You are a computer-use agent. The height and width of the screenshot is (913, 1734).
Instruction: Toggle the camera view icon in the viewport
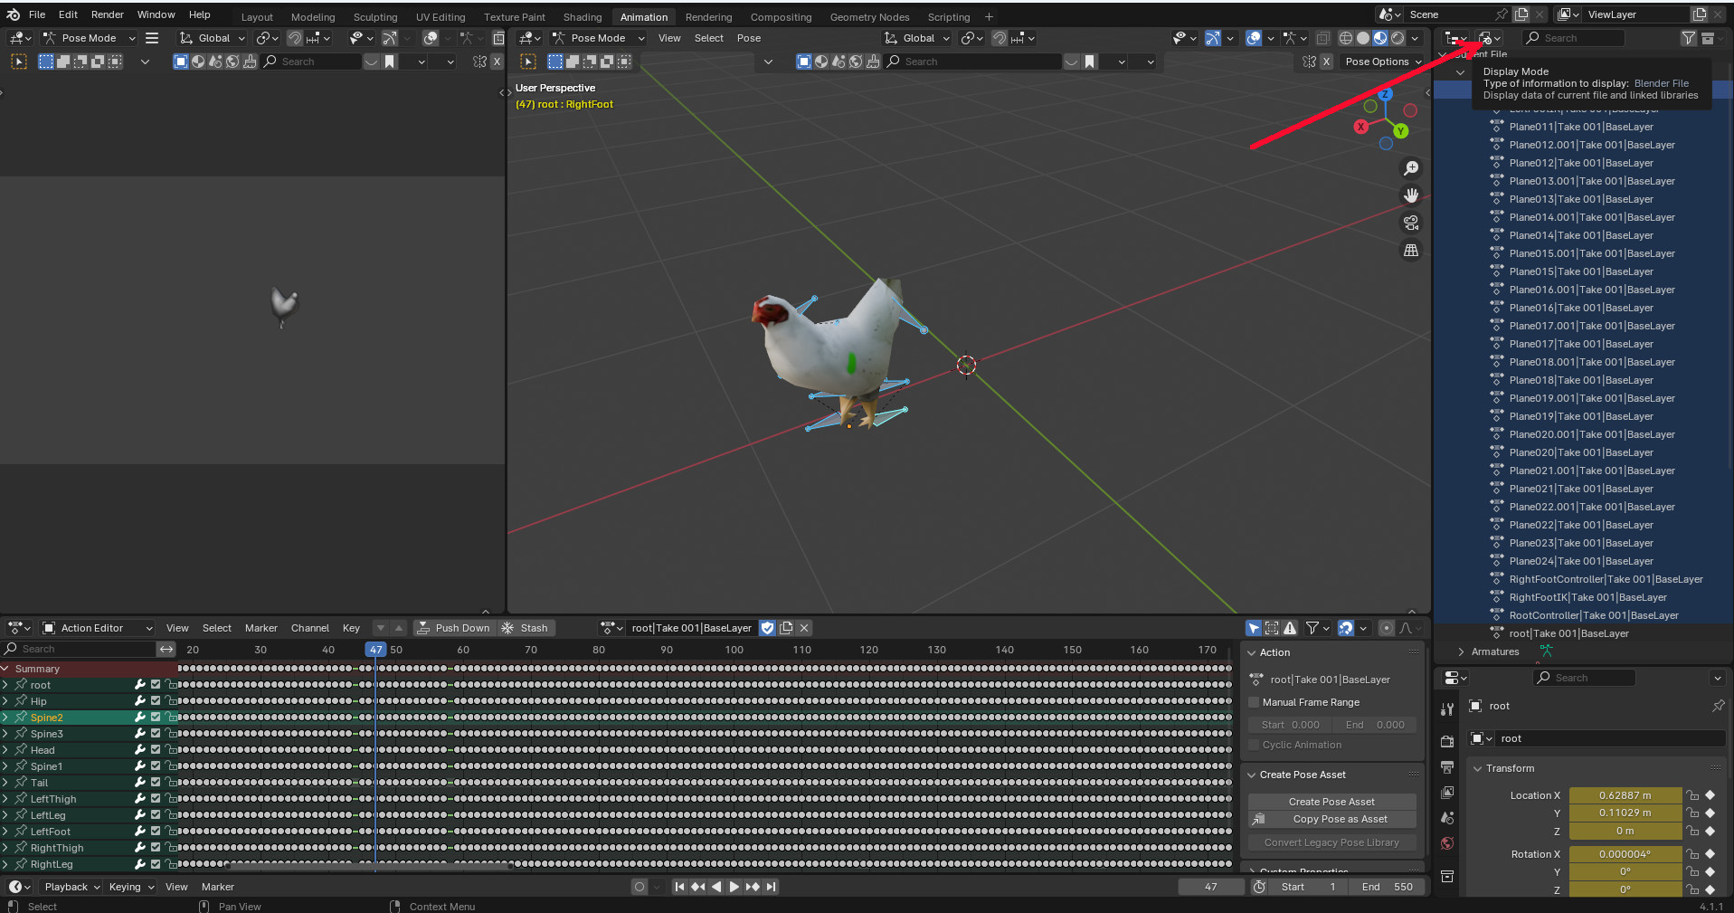click(x=1410, y=223)
